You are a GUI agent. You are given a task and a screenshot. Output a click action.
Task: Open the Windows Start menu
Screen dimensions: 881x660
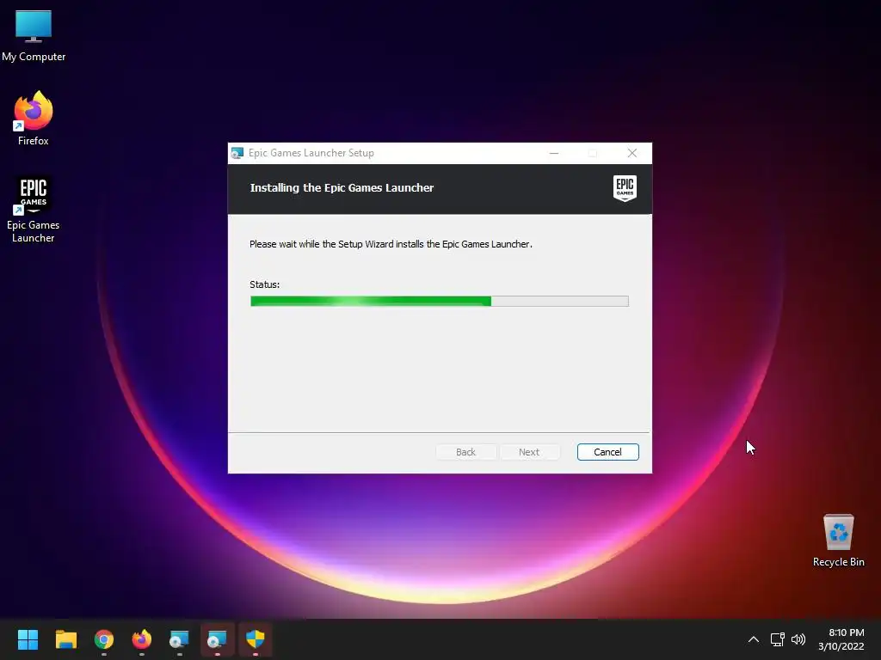point(28,639)
